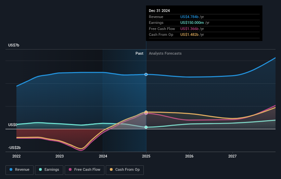This screenshot has width=281, height=179.
Task: Click the US$1.366b free cash flow value
Action: 189,29
